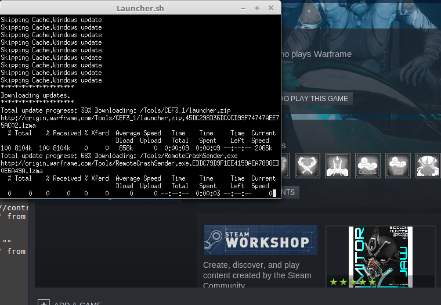The image size is (441, 305).
Task: Open the standing warframe figure achievement
Action: pos(337,166)
